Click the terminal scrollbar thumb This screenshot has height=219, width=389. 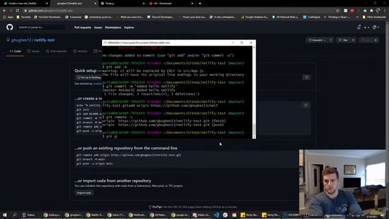coord(254,129)
